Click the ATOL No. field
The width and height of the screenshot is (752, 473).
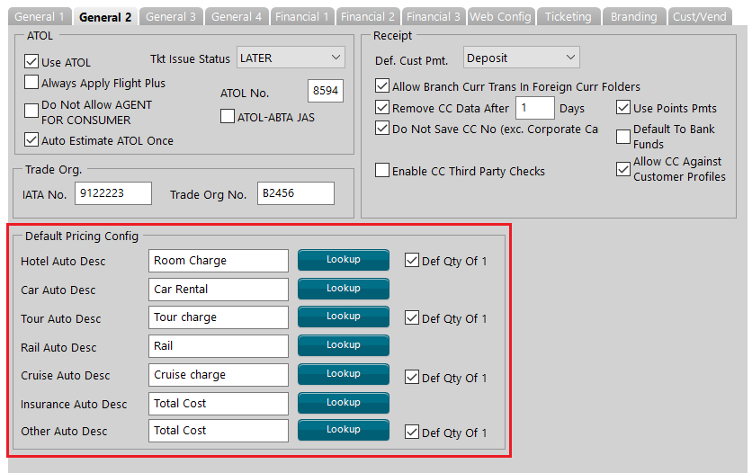(x=325, y=91)
